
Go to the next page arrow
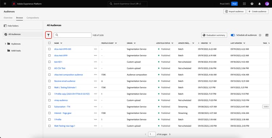170,134
